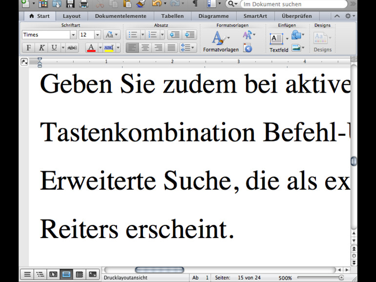376x282 pixels.
Task: Open the undo history dropdown arrow
Action: click(x=165, y=3)
